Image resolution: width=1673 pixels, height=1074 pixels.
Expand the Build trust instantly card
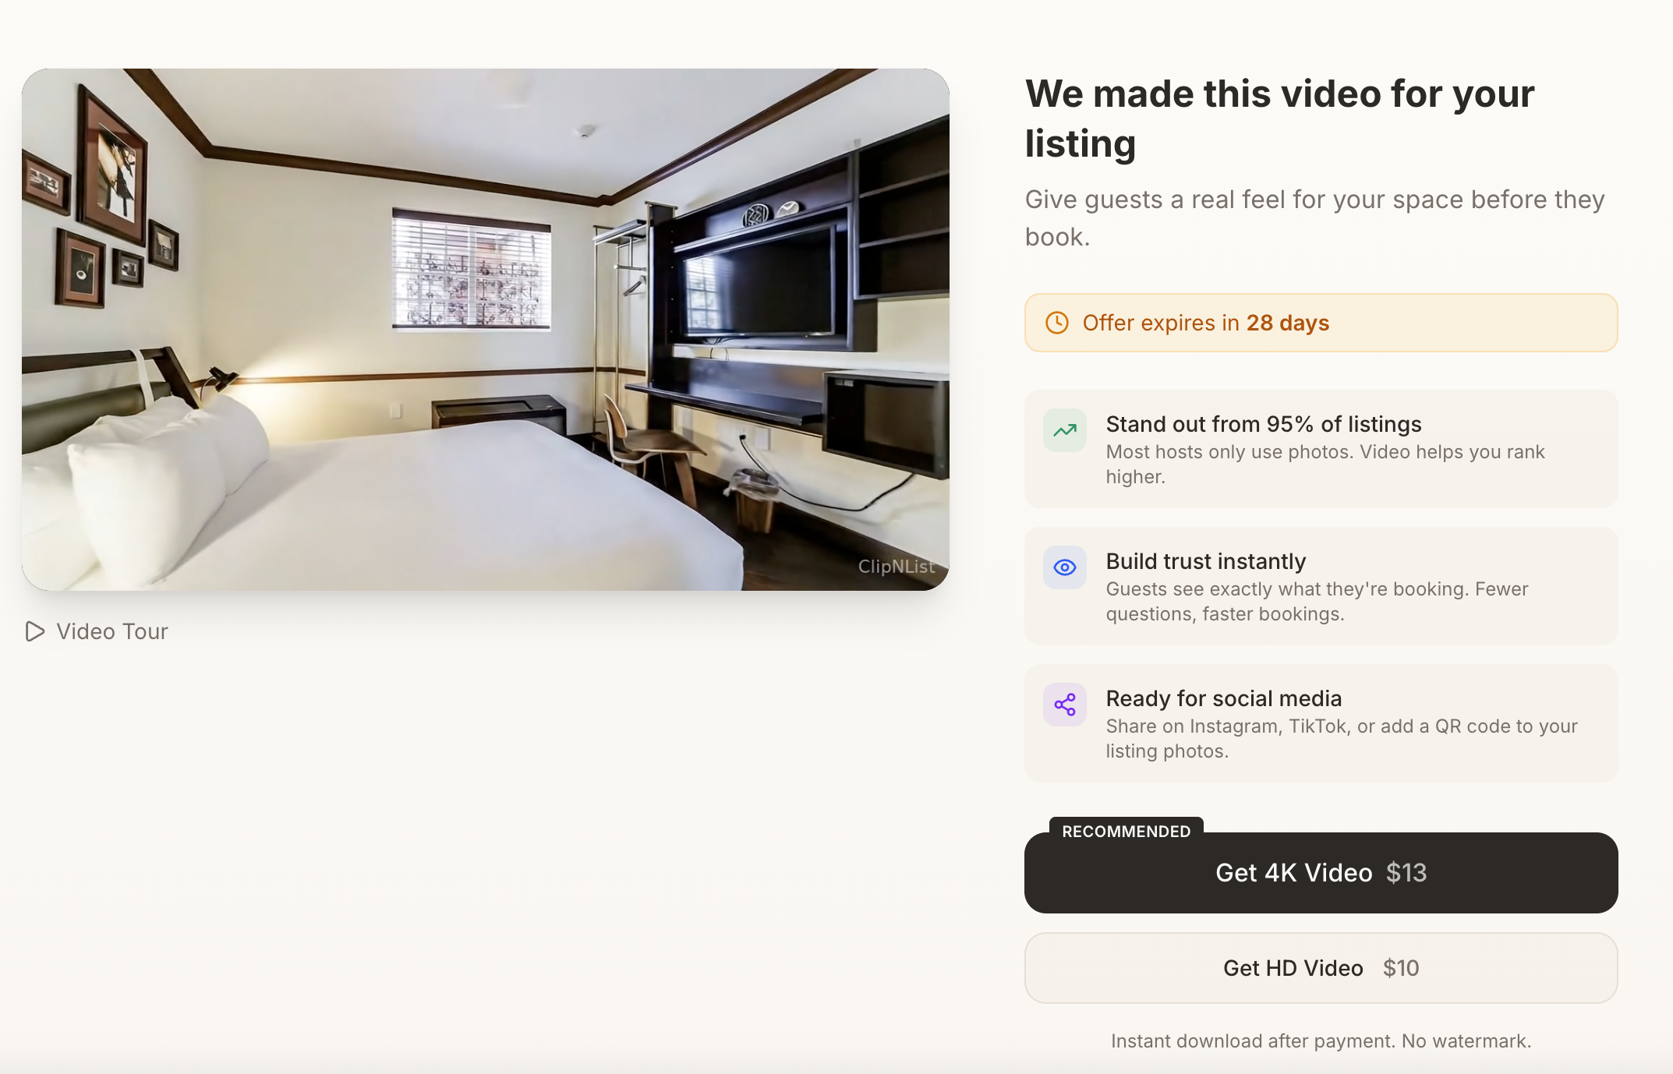1321,586
